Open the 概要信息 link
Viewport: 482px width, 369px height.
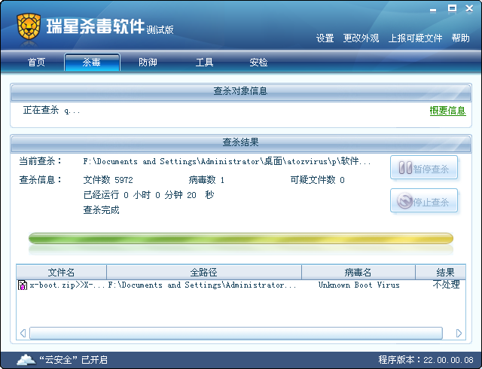click(447, 111)
